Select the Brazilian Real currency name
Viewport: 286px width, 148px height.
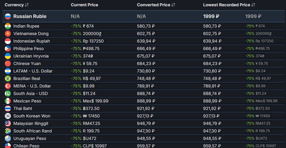tap(27, 78)
